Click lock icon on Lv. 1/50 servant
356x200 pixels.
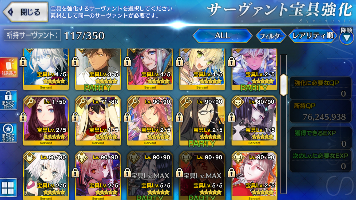(23, 117)
